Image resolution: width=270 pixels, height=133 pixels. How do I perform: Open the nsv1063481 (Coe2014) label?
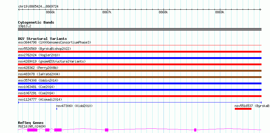[36, 87]
